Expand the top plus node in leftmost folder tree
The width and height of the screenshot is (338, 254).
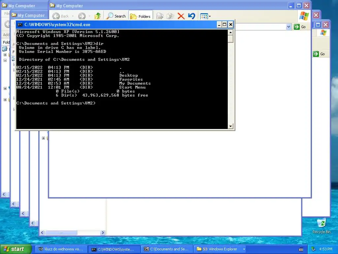pos(5,55)
